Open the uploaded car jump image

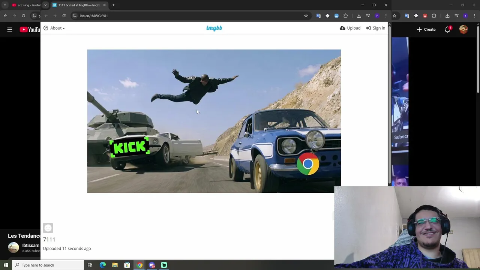click(214, 121)
